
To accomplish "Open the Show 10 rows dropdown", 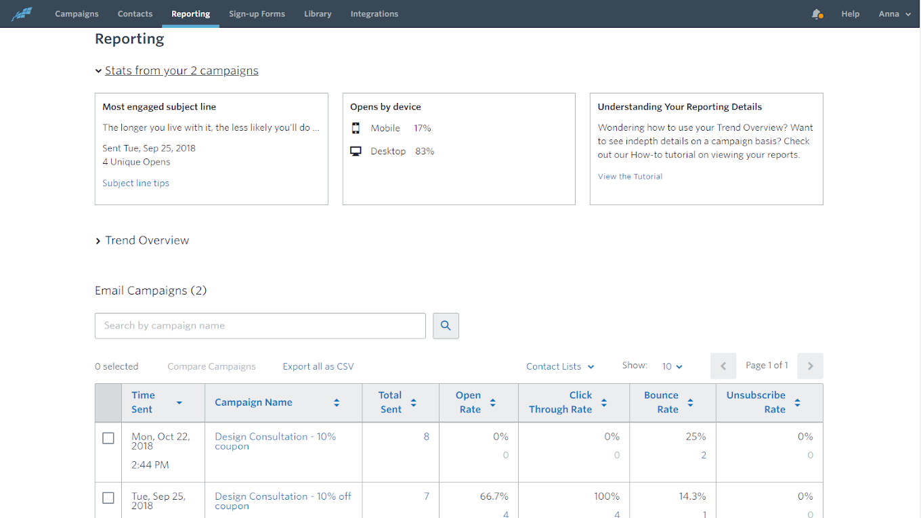I will click(672, 366).
